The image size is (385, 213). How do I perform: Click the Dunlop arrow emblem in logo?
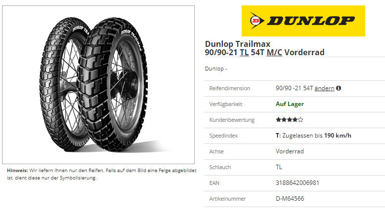[x=257, y=21]
